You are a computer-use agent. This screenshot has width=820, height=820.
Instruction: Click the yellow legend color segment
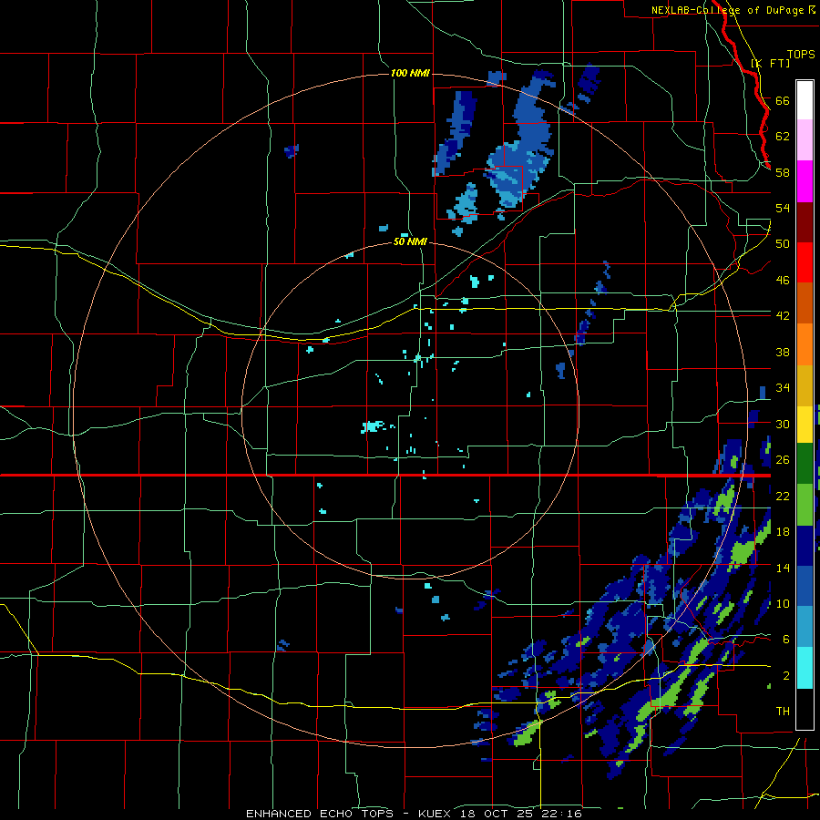(805, 425)
